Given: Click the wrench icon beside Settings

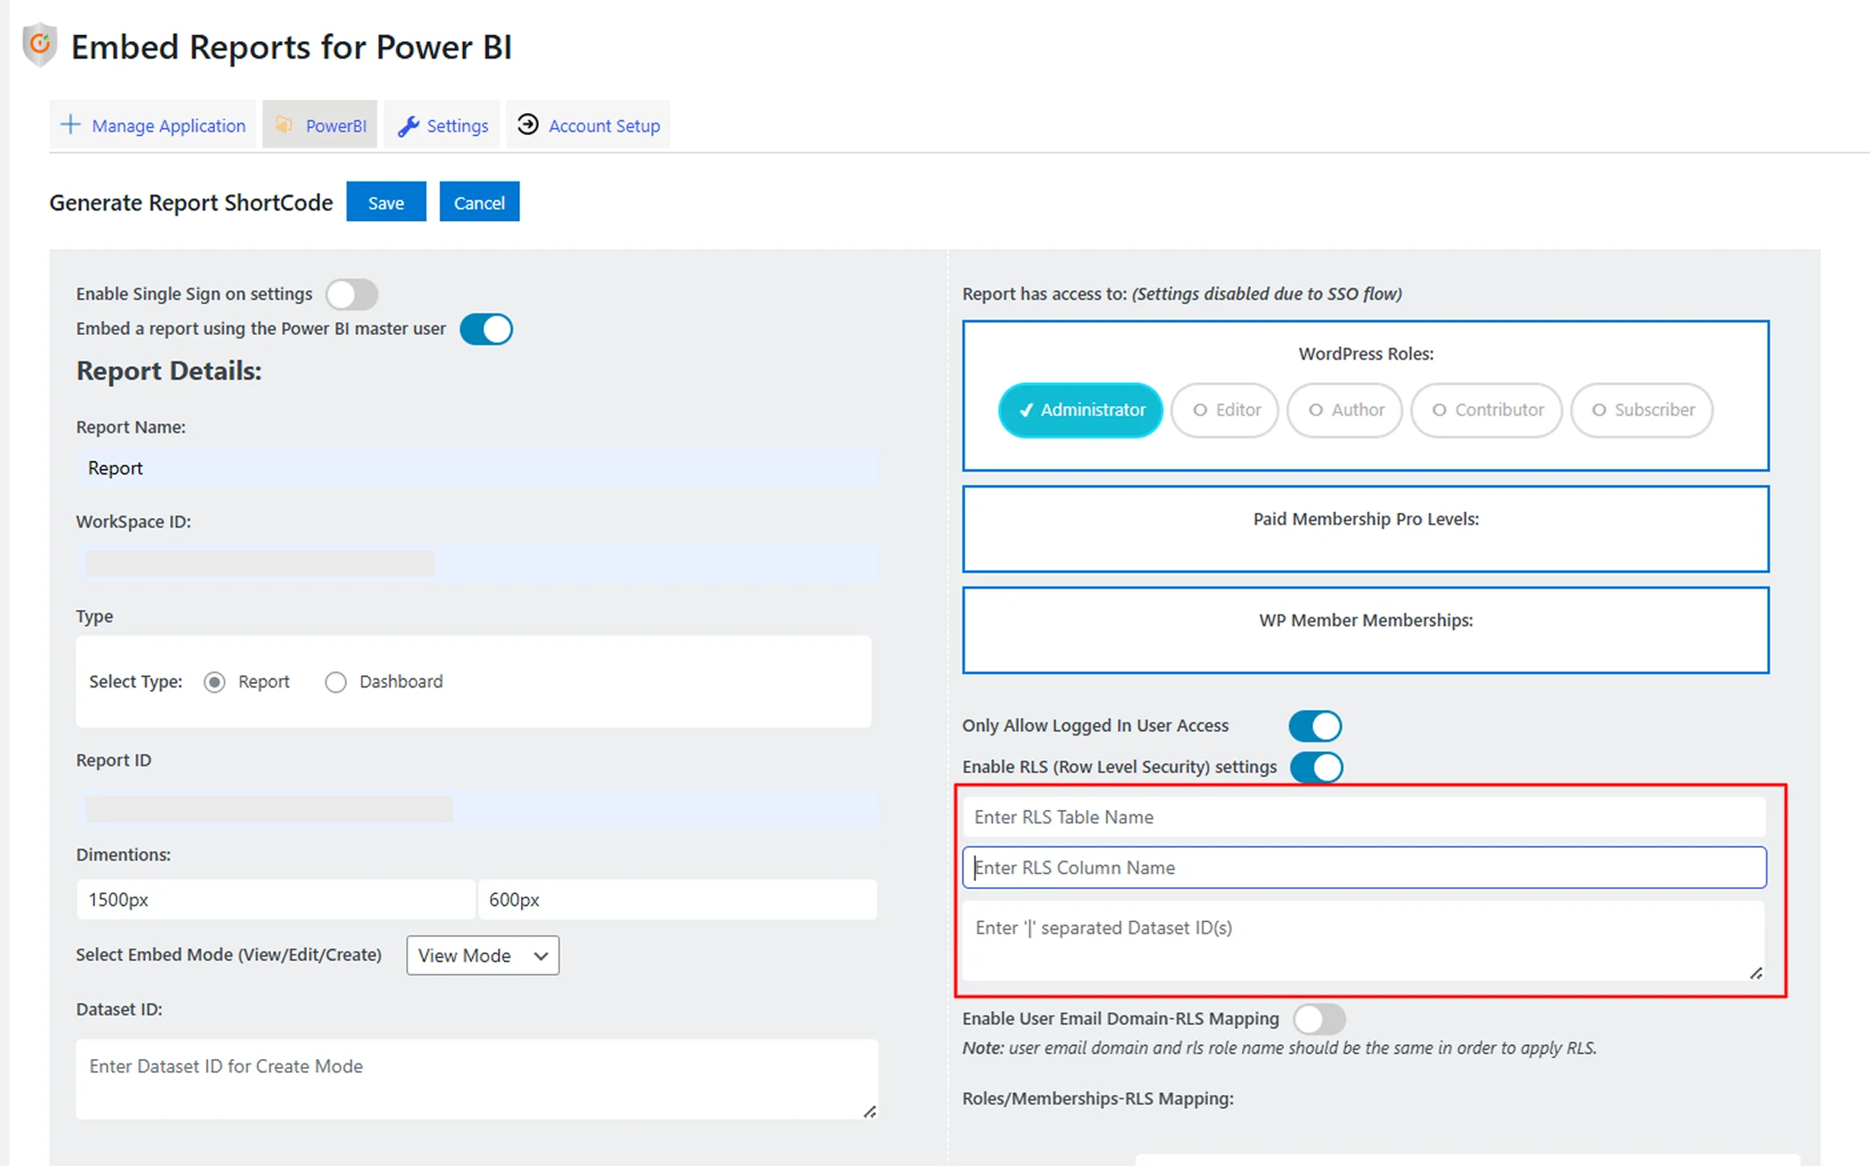Looking at the screenshot, I should [408, 126].
